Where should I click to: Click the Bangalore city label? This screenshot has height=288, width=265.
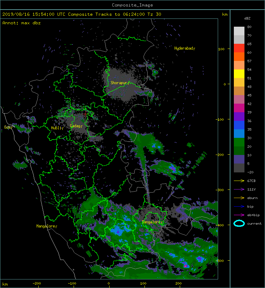[x=152, y=222]
